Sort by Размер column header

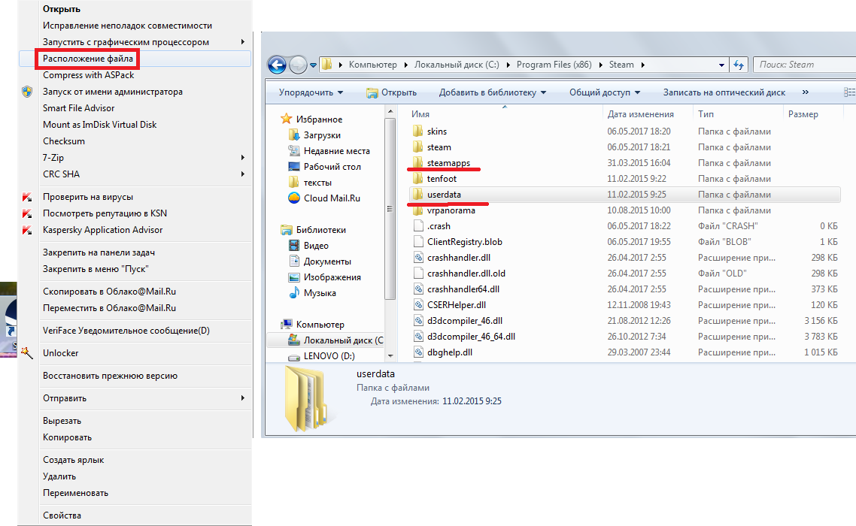(803, 114)
